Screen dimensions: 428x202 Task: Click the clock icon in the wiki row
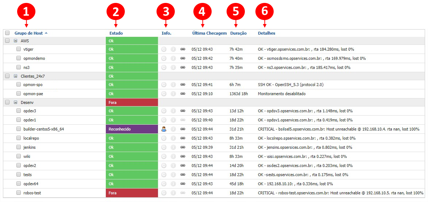click(x=164, y=156)
